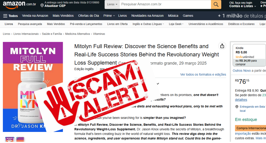266x143 pixels.
Task: Click the orange search magnifier button
Action: tap(216, 4)
